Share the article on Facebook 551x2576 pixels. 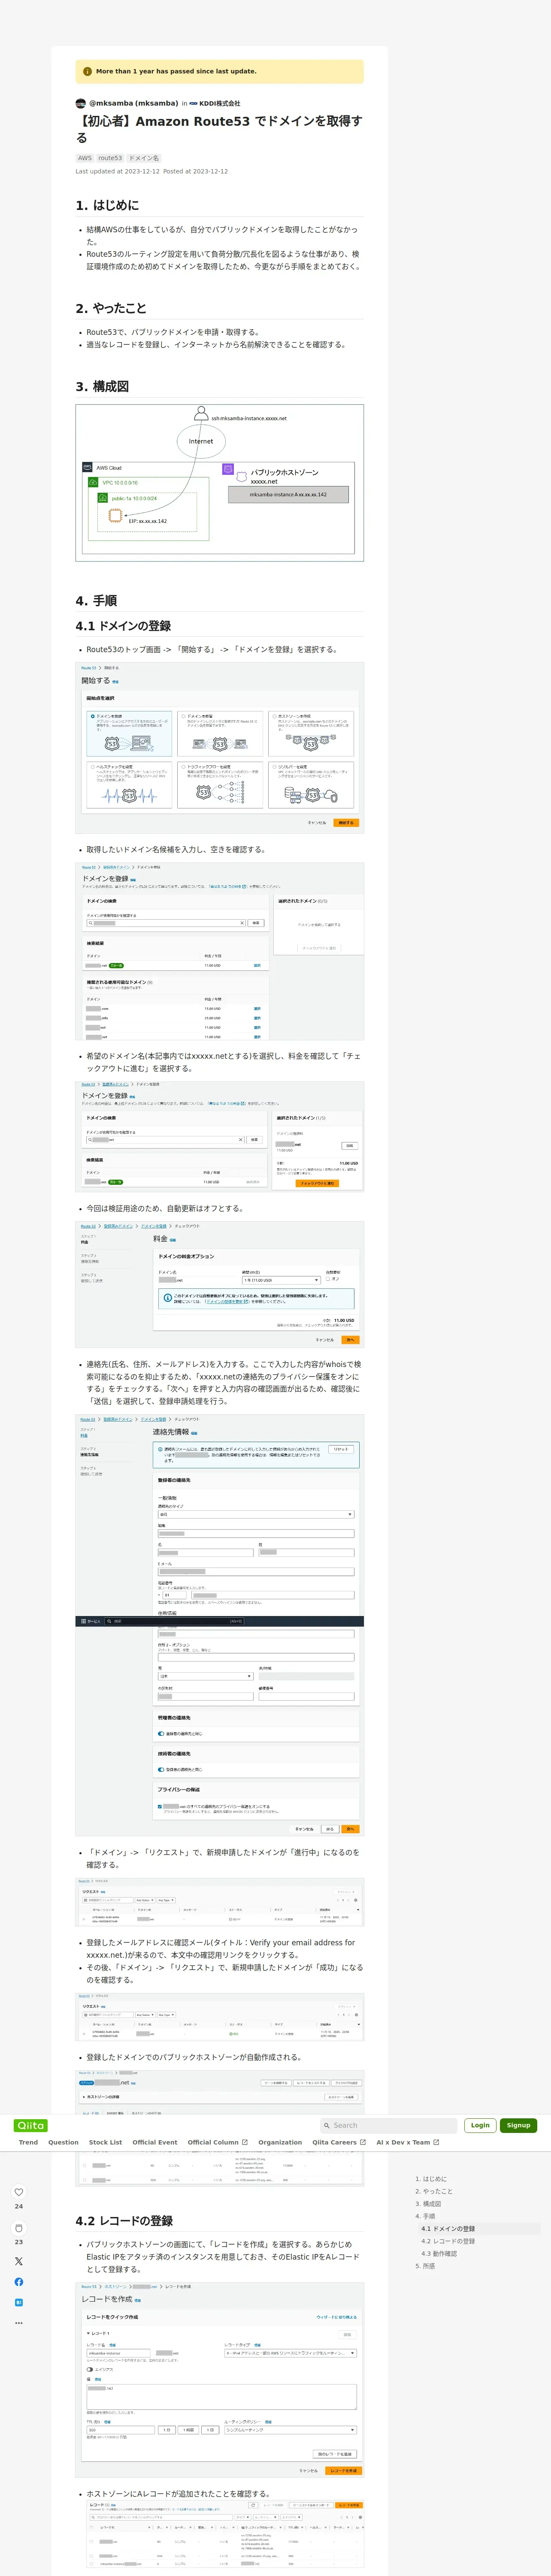[19, 2281]
